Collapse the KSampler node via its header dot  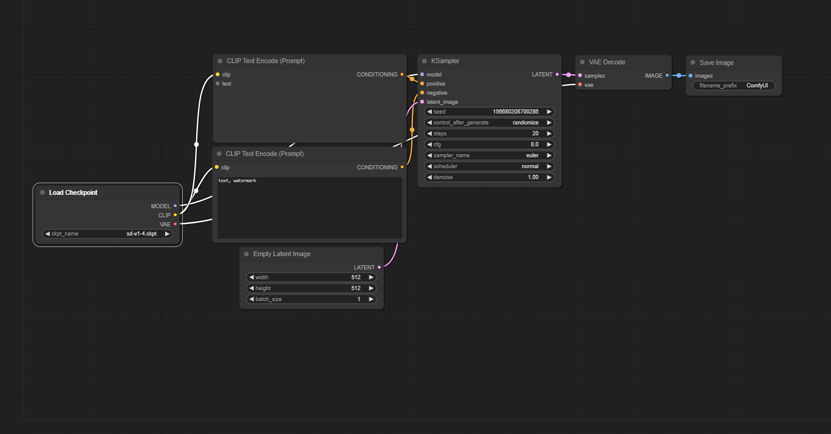coord(425,61)
